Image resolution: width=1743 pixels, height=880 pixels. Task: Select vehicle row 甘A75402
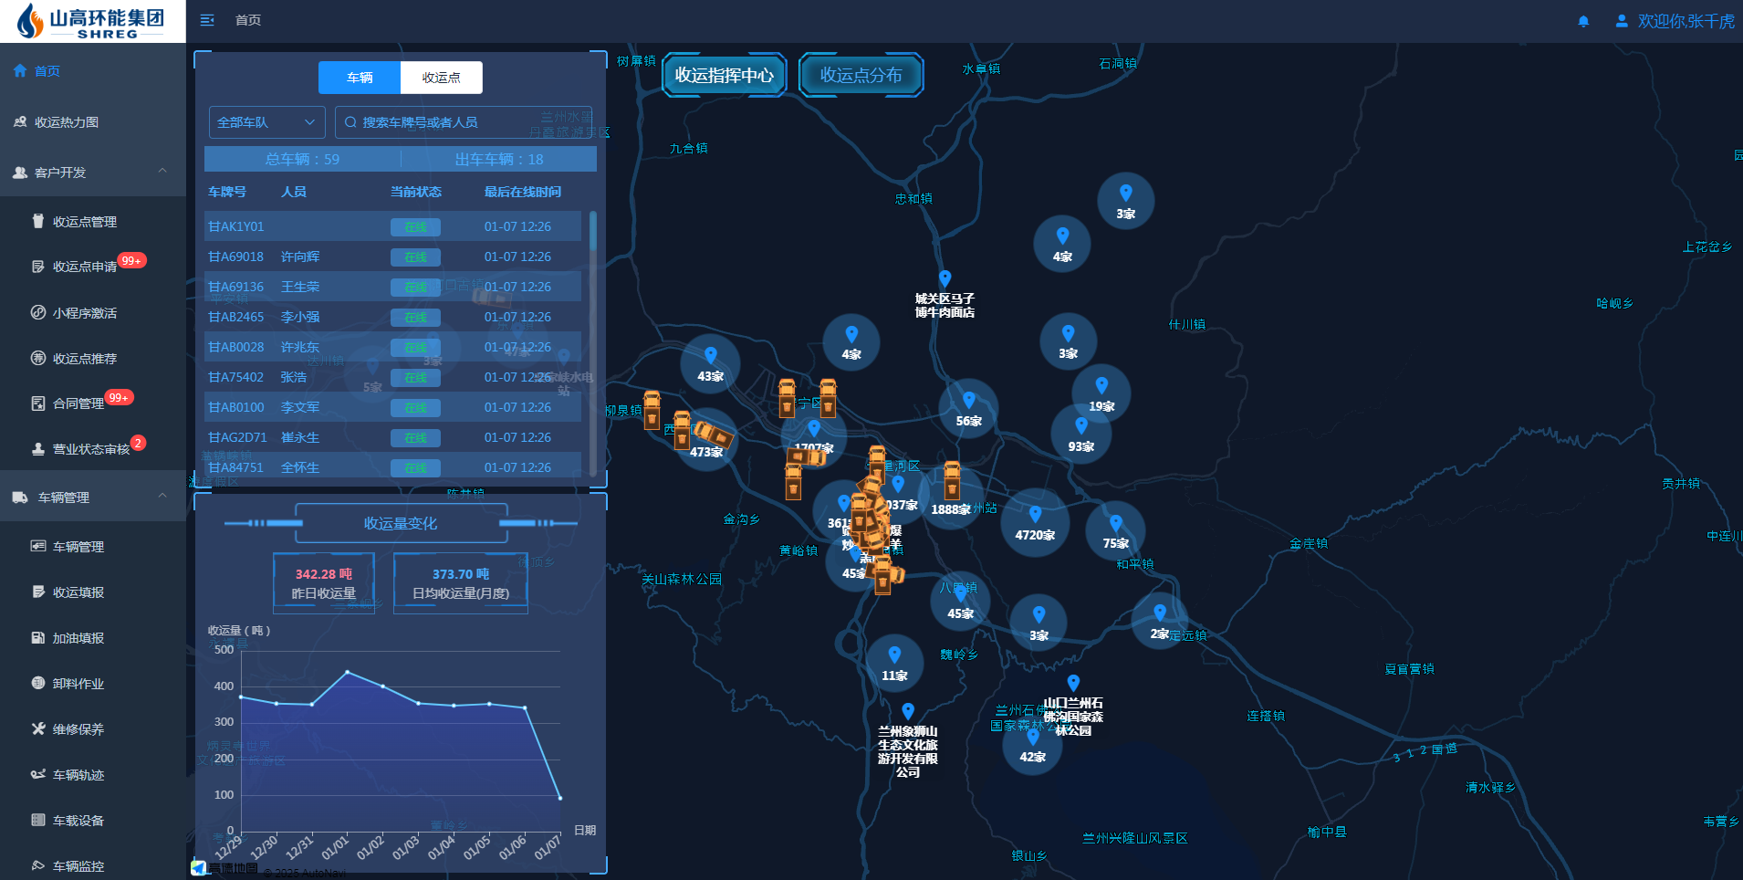pyautogui.click(x=392, y=377)
